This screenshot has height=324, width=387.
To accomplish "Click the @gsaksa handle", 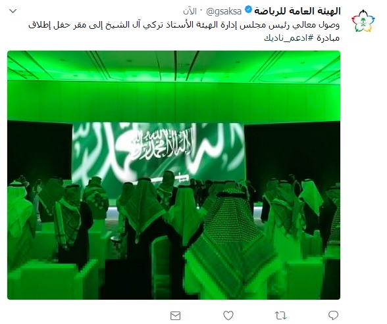I will (x=224, y=11).
